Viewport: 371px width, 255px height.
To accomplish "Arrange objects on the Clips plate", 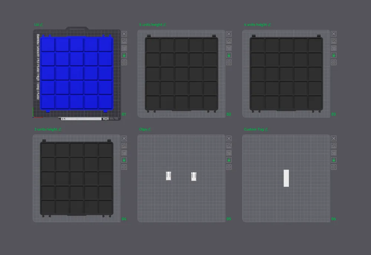I will tap(229, 153).
